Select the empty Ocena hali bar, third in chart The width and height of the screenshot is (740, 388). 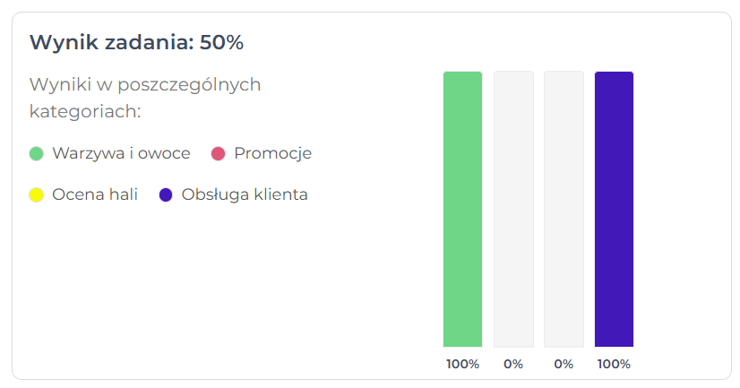(564, 209)
